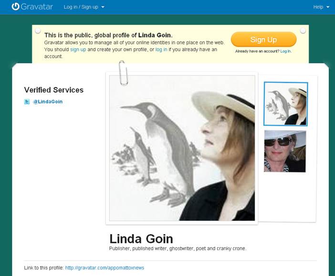Click the left pushpin on the yellow note

[38, 31]
